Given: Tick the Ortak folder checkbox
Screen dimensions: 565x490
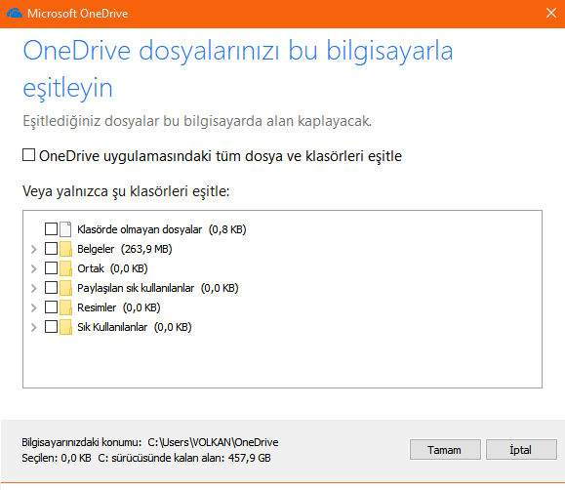Looking at the screenshot, I should tap(51, 267).
